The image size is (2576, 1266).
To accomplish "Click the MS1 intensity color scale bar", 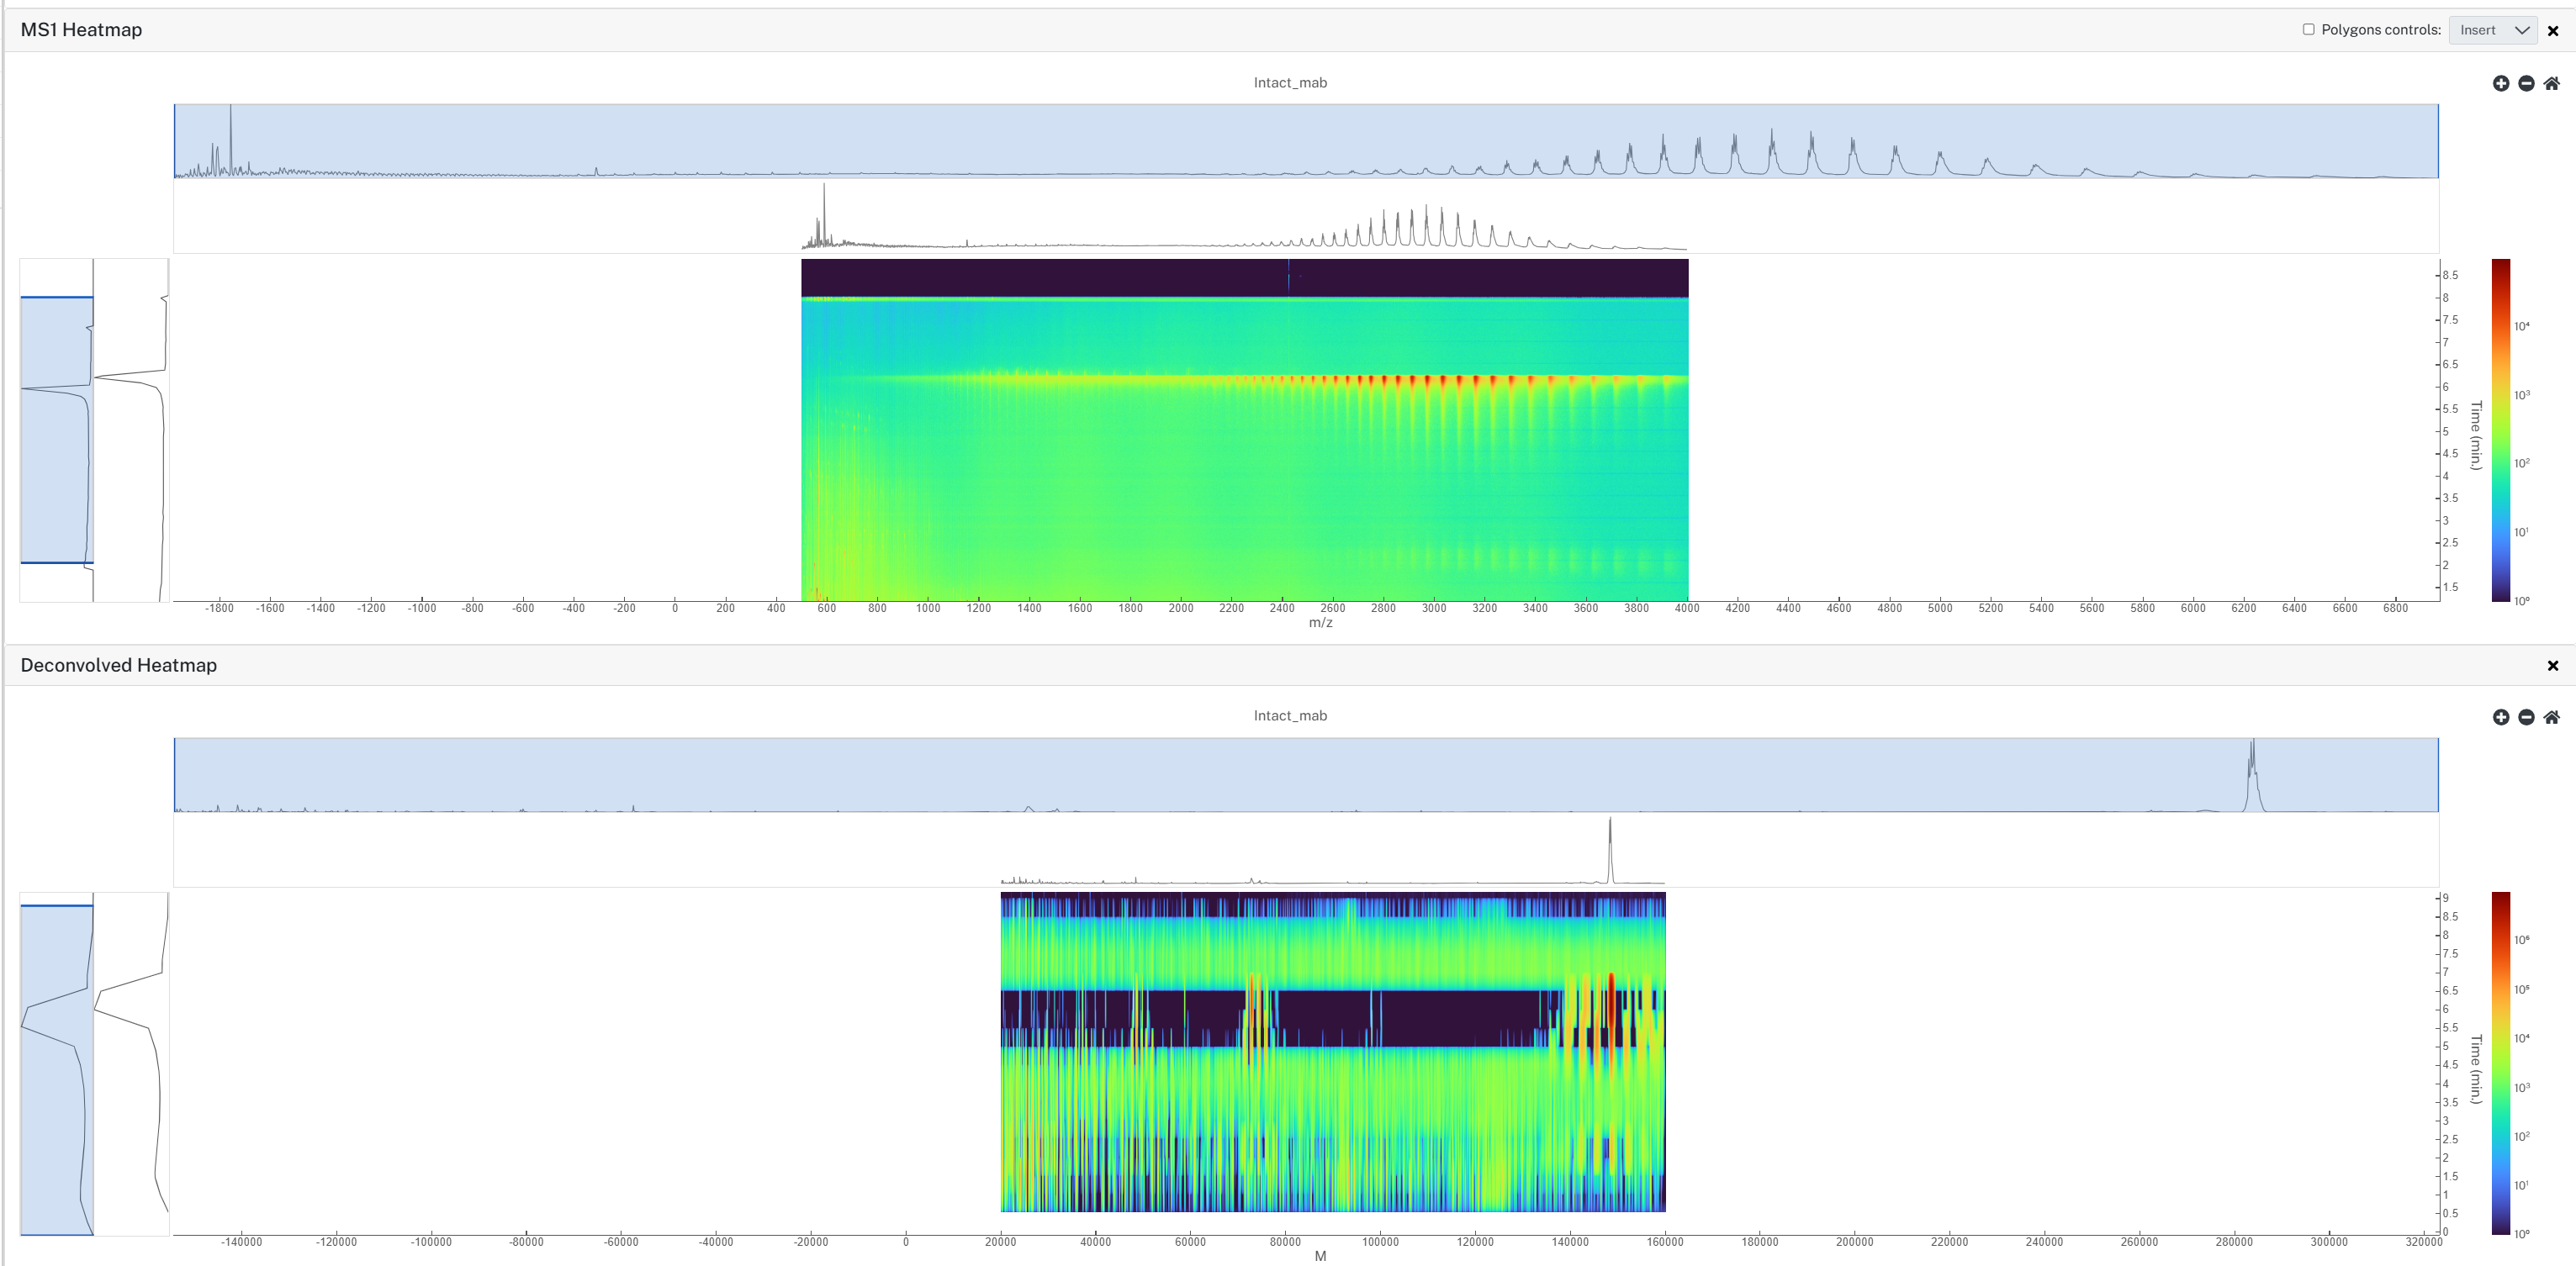I will pos(2500,430).
